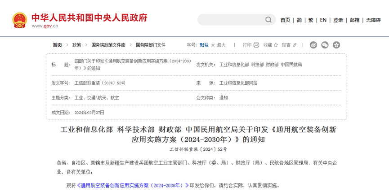This screenshot has width=389, height=192.
Task: Switch to 繁 traditional Chinese
Action: tap(311, 20)
